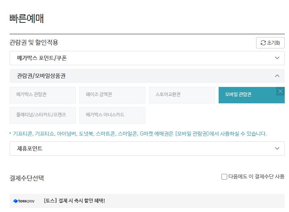Check 다음에도 이 결제수단 사용 checkbox

point(224,177)
